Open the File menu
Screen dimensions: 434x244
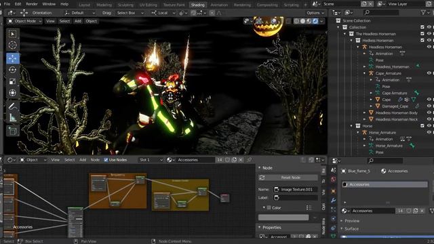pos(7,4)
